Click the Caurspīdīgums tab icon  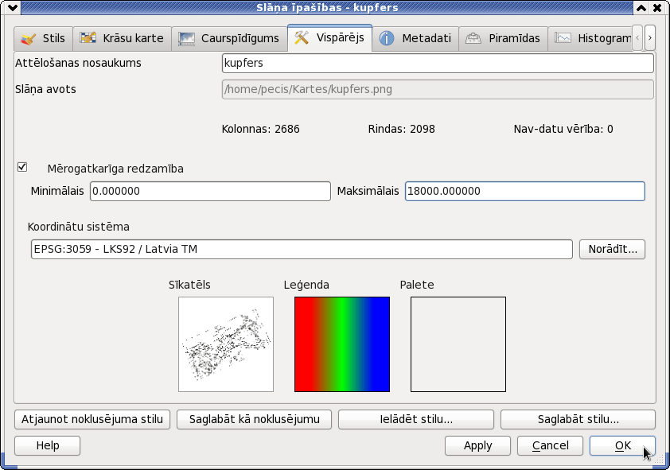coord(186,38)
